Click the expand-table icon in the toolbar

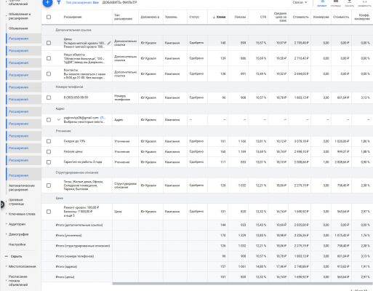pos(364,2)
